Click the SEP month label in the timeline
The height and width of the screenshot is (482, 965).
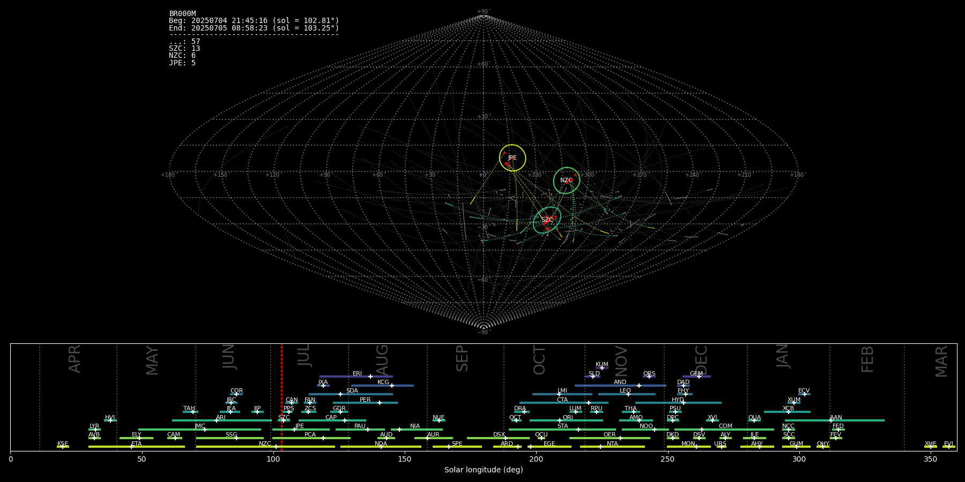(462, 358)
